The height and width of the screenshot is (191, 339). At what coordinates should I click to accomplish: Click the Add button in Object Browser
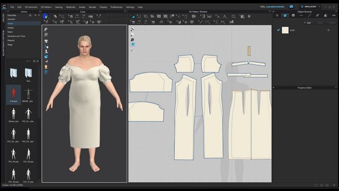click(x=307, y=23)
